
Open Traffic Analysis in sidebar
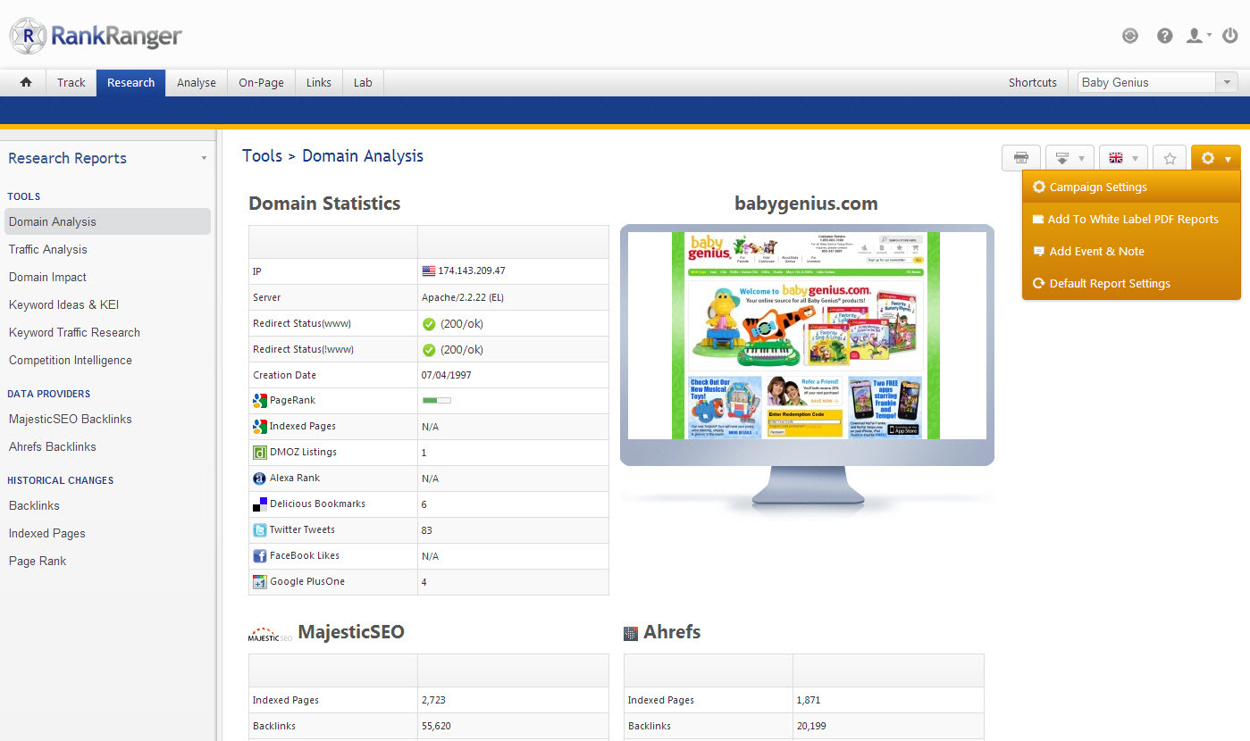point(48,249)
